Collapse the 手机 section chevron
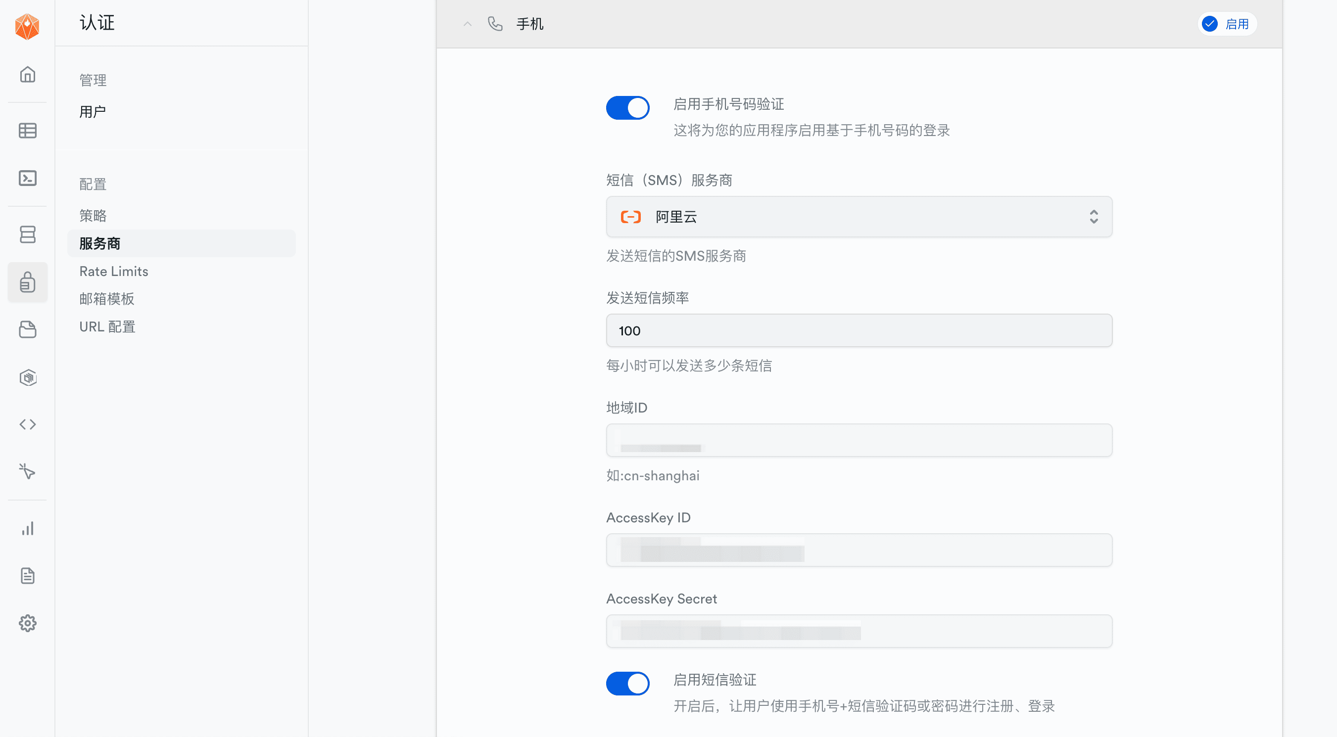The width and height of the screenshot is (1337, 737). [468, 24]
